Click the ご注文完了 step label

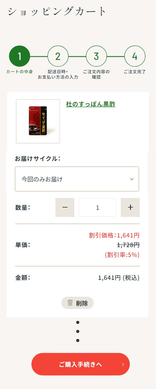(135, 72)
